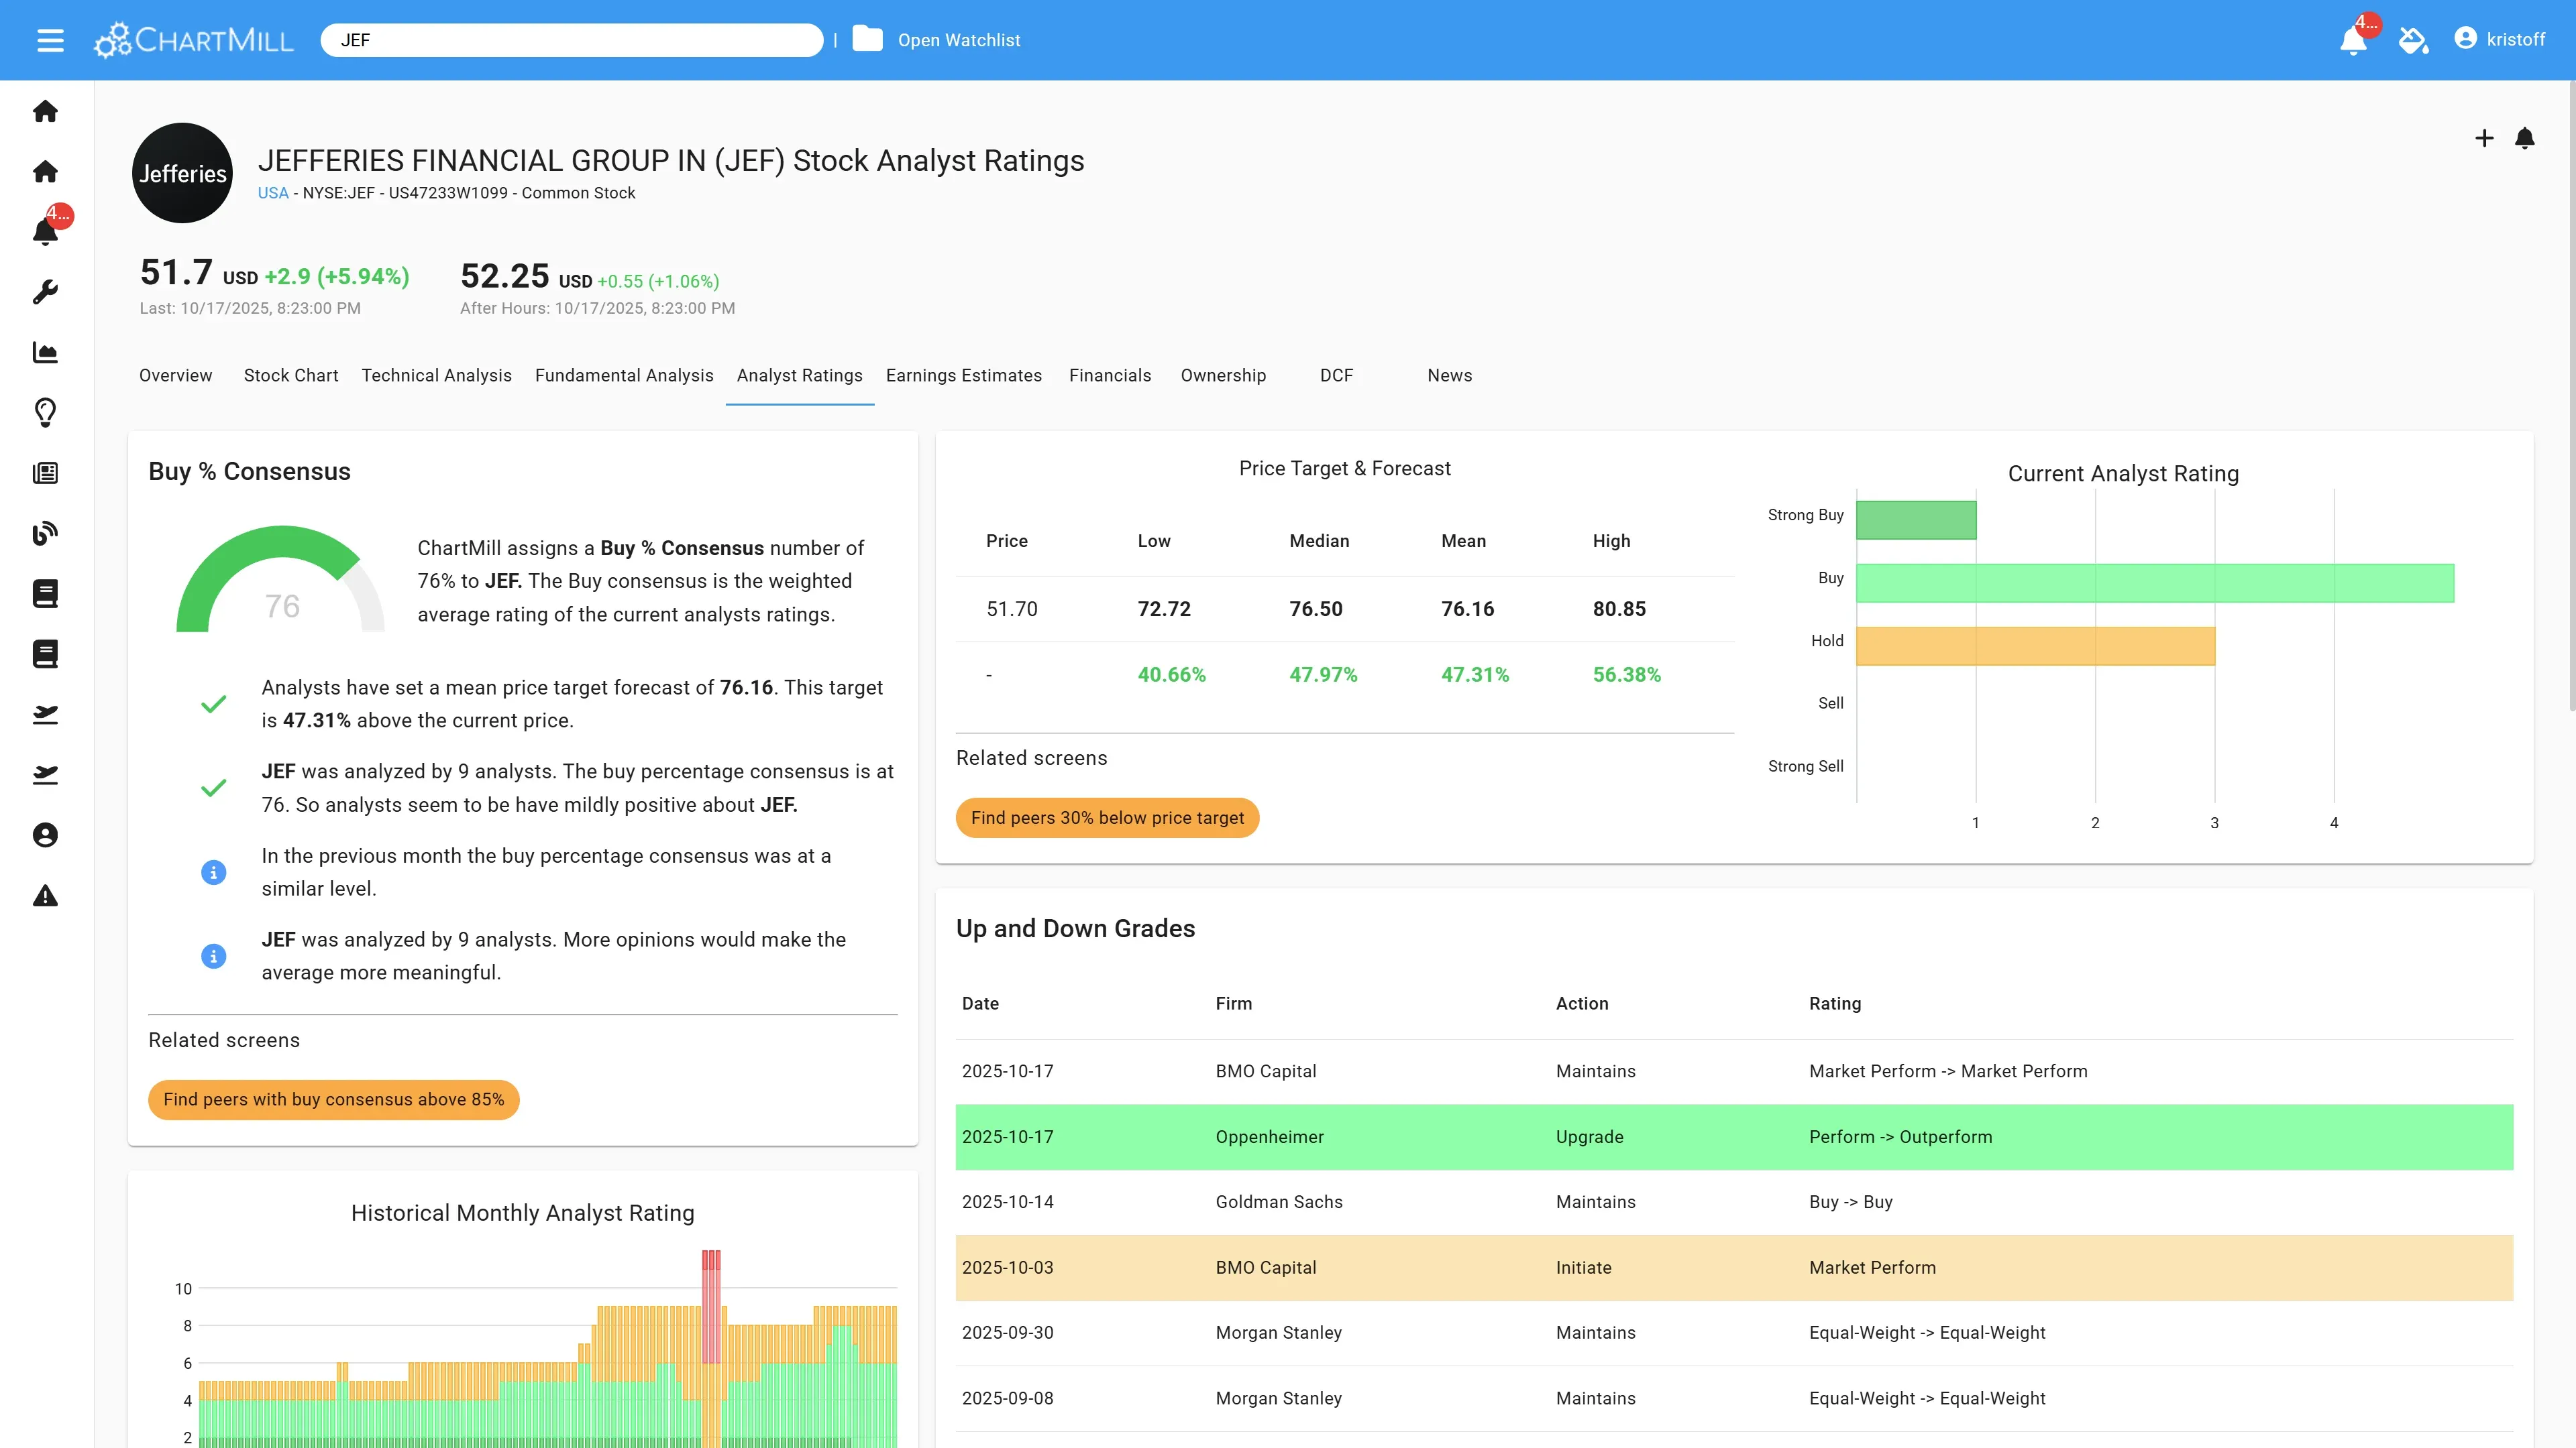Image resolution: width=2576 pixels, height=1448 pixels.
Task: Click the Buy bar in analyst rating chart
Action: pos(2154,583)
